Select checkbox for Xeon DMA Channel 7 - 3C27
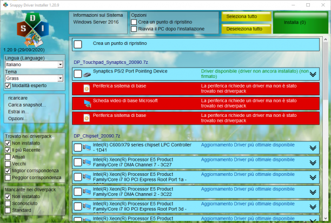Image resolution: width=331 pixels, height=223 pixels. click(78, 162)
